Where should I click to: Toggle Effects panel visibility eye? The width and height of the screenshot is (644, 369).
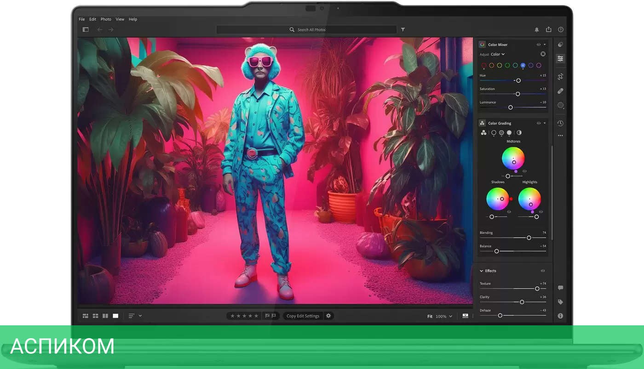click(543, 271)
